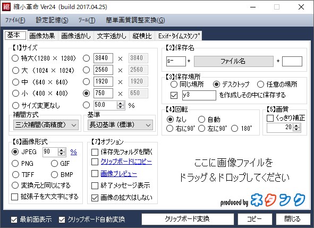Open the 補間方式 三次補間 dropdown
This screenshot has height=228, width=314.
pos(46,125)
